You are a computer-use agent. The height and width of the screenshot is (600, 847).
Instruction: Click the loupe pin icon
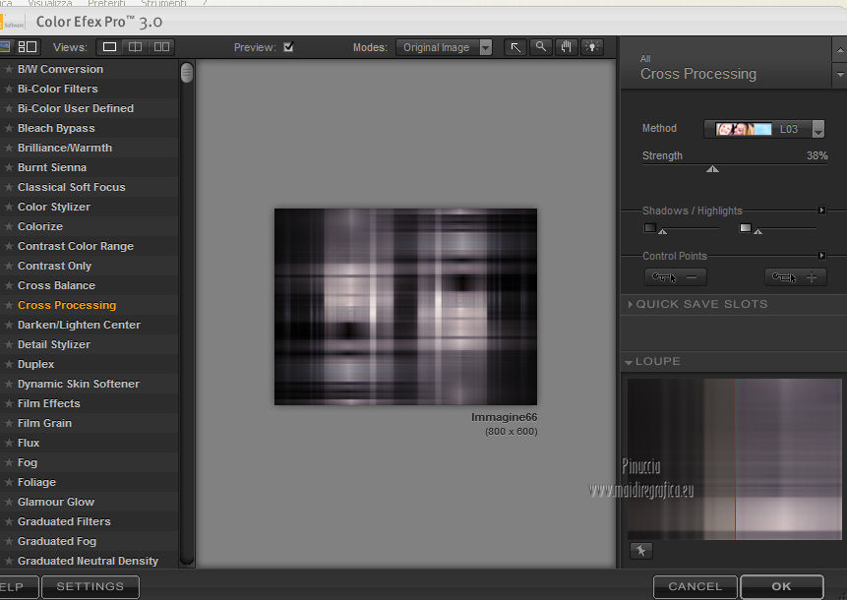(641, 551)
